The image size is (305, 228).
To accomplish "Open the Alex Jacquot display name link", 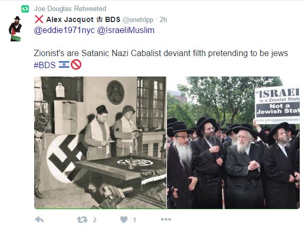I will tap(70, 19).
